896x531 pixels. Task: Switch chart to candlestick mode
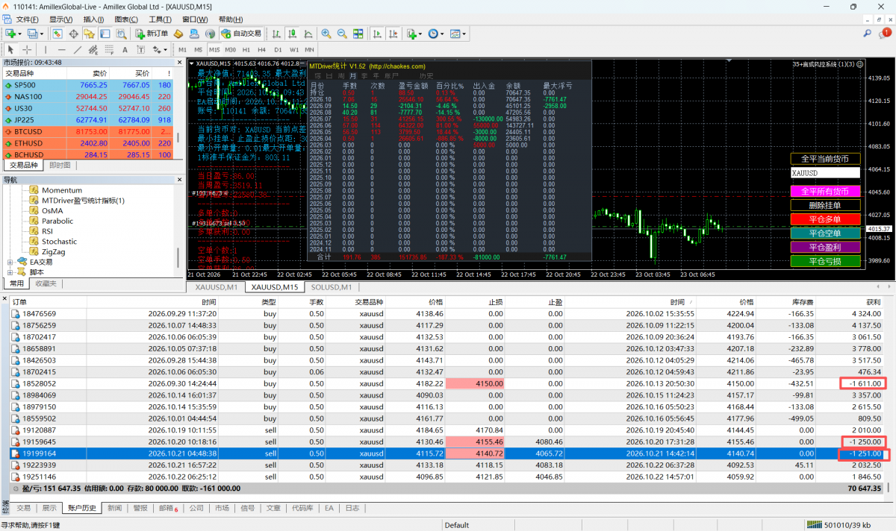pos(293,34)
